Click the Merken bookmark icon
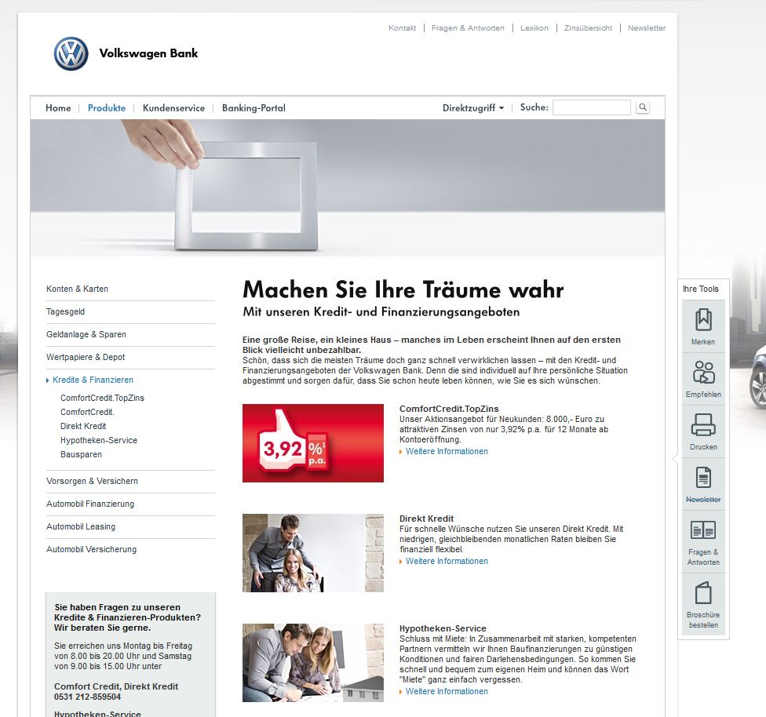 click(703, 320)
